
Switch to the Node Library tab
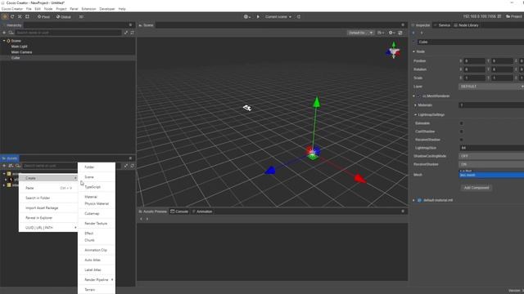pos(466,25)
